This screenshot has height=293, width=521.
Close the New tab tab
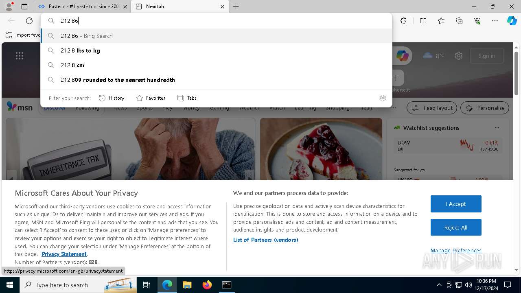[222, 7]
